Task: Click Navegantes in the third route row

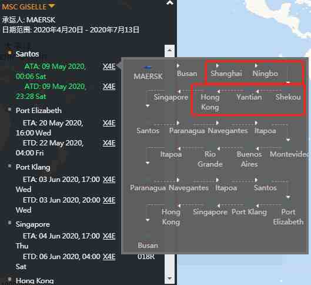Action: coord(228,131)
